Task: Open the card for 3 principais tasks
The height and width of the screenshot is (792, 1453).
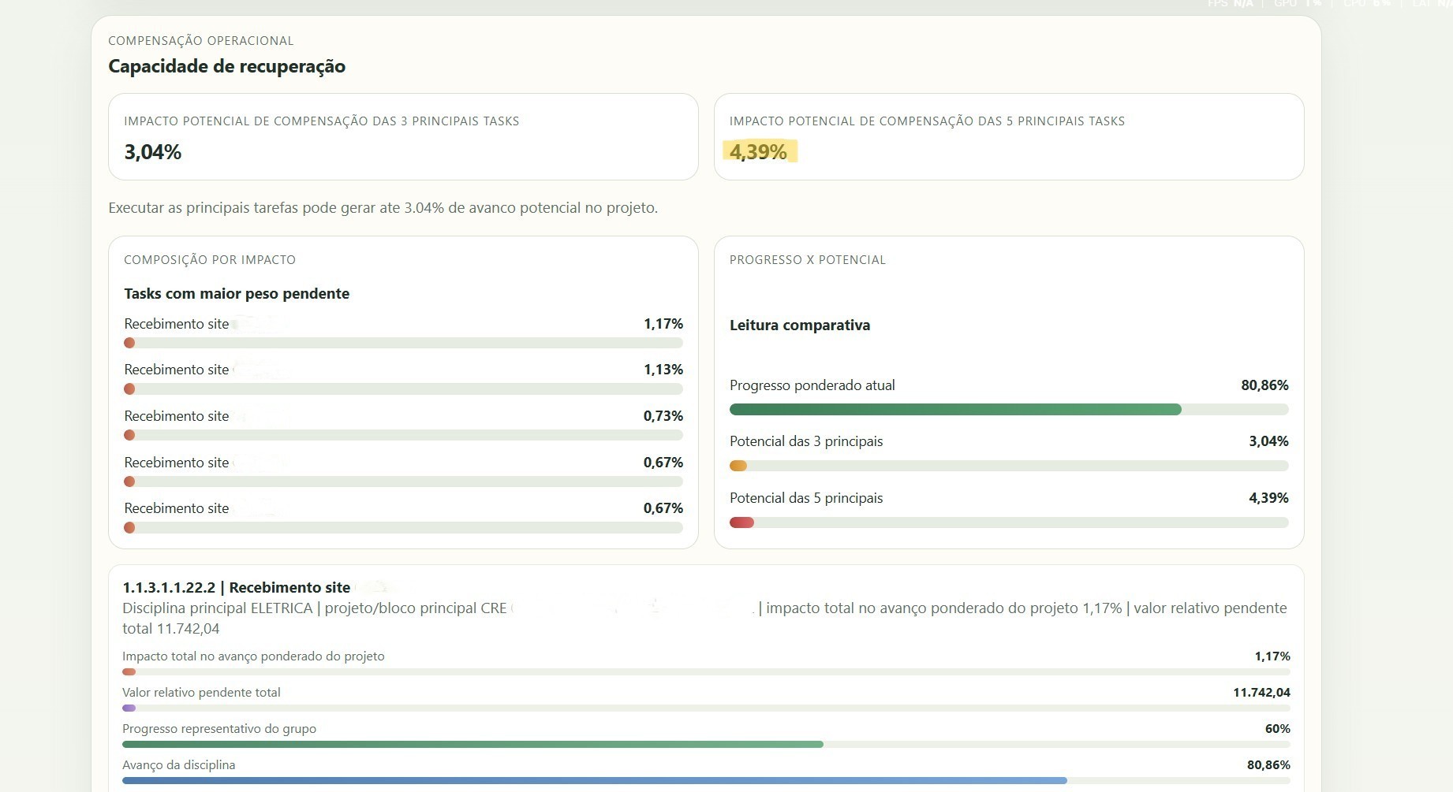Action: (402, 136)
